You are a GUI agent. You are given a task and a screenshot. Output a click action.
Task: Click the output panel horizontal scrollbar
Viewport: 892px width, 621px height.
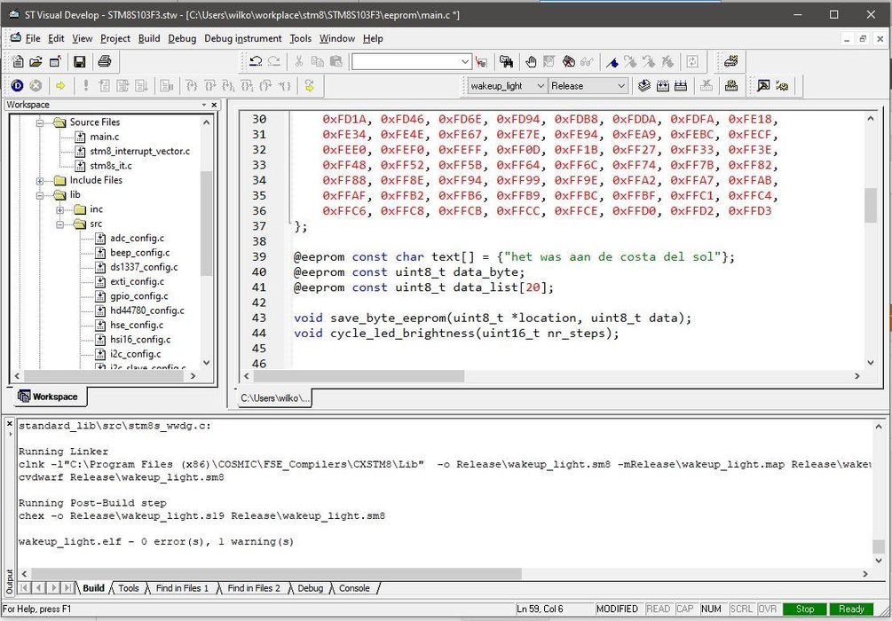point(276,574)
